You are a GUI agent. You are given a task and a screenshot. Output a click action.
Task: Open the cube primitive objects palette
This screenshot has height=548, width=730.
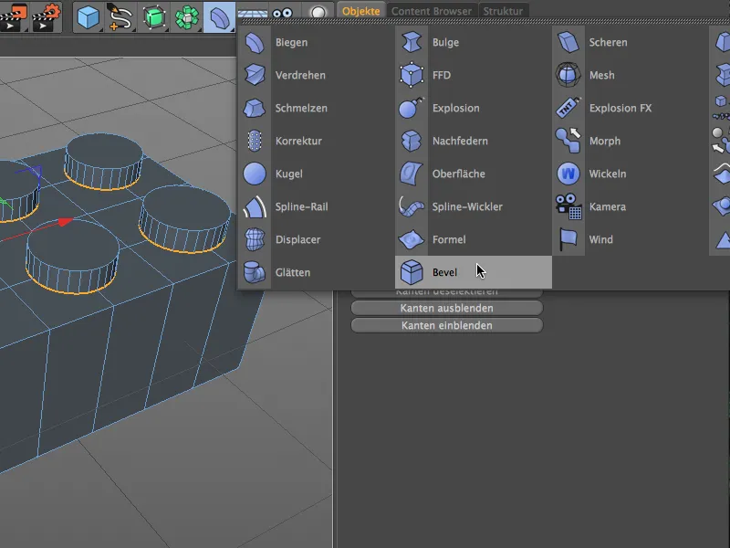coord(88,17)
